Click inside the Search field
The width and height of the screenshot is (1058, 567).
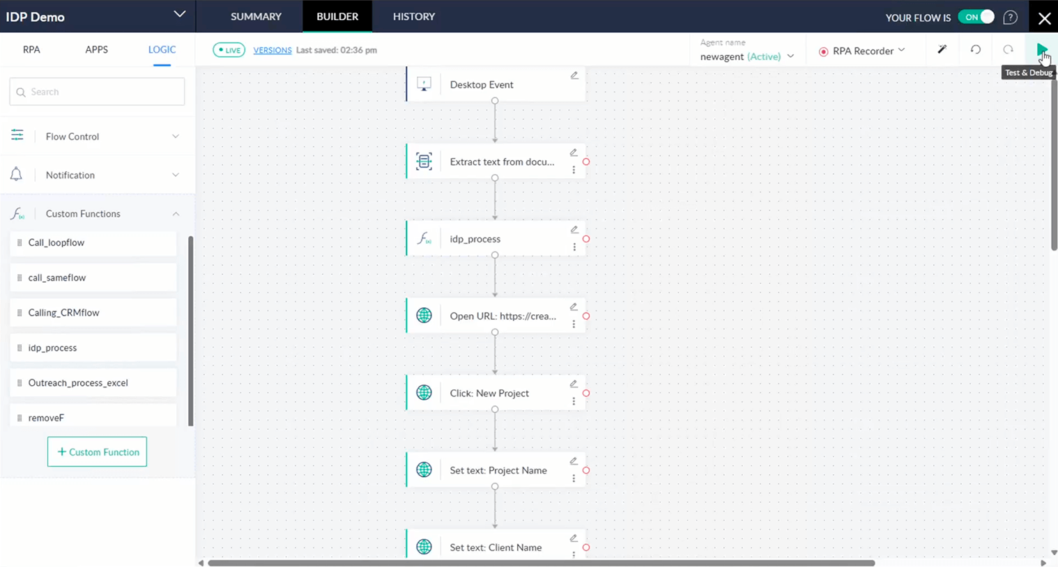[96, 91]
